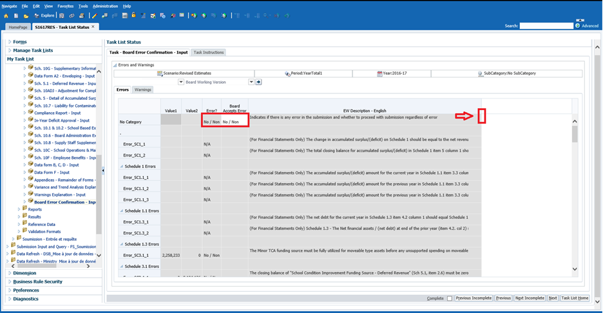The height and width of the screenshot is (313, 603).
Task: Click the refresh arrows icon in toolbar
Action: pos(72,15)
